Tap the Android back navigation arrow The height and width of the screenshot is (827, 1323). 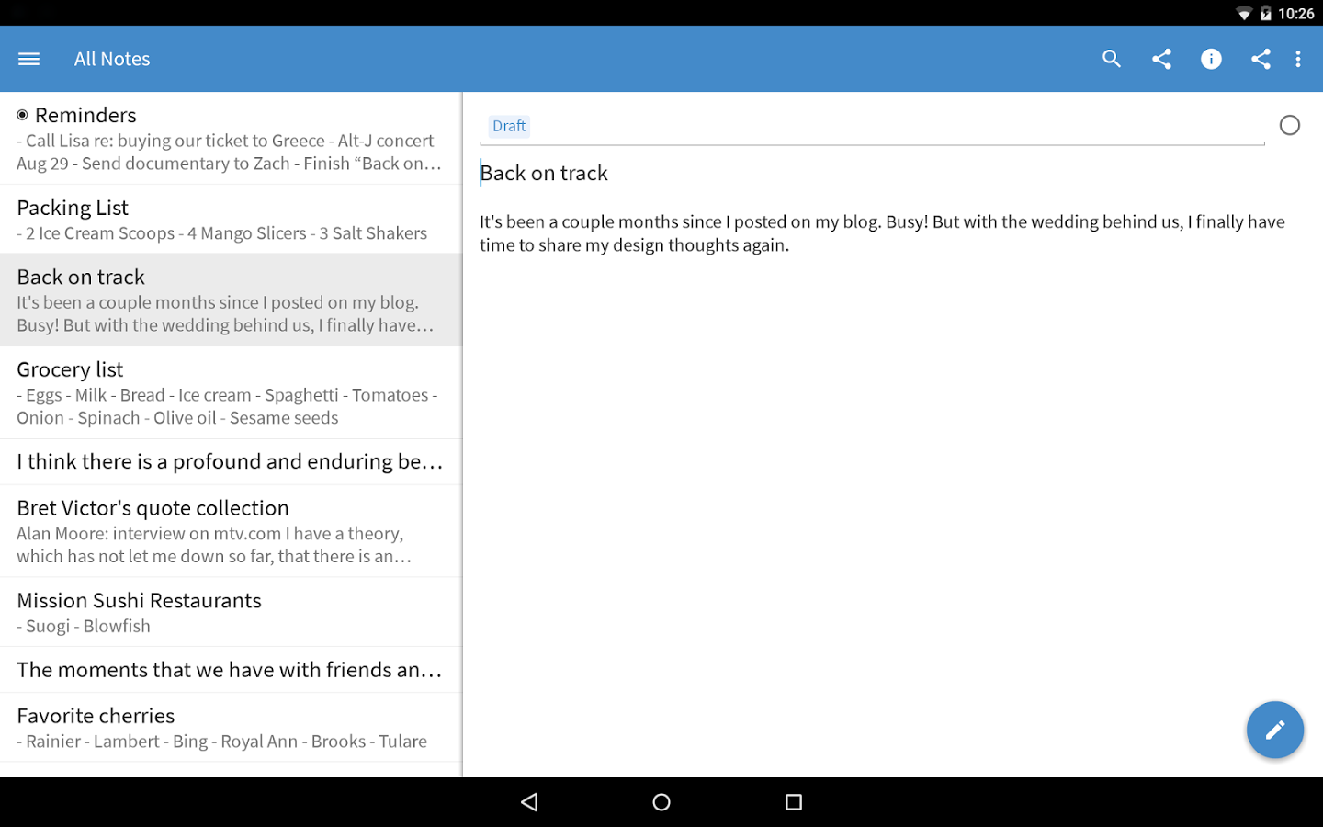529,801
